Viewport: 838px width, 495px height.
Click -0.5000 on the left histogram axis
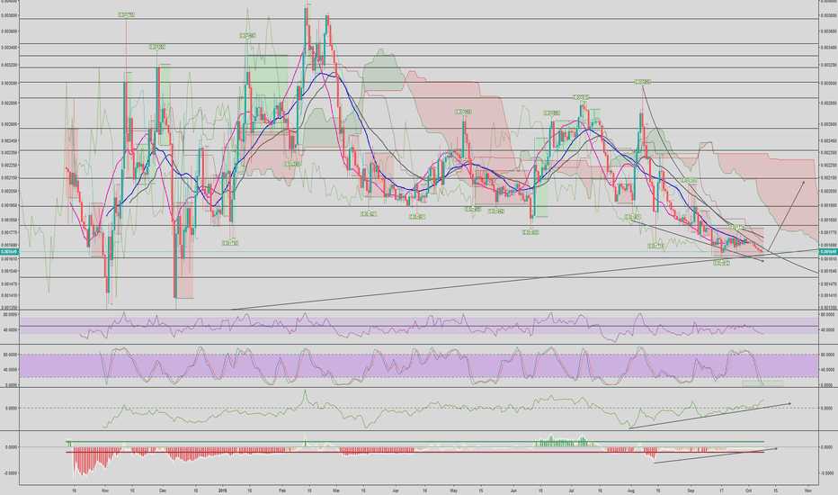[10, 473]
